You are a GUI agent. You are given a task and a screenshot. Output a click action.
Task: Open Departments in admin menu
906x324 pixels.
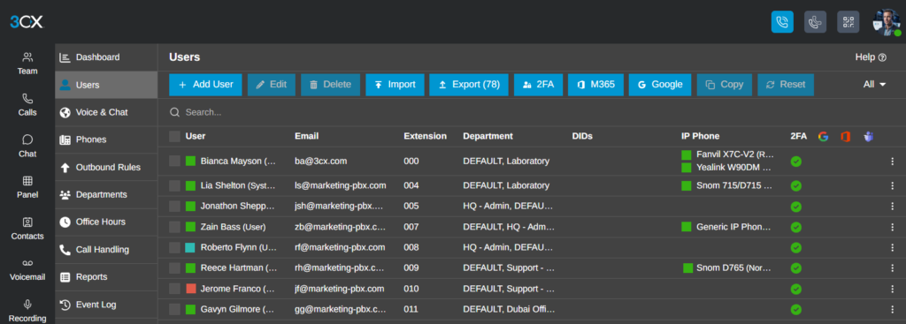[x=106, y=194]
